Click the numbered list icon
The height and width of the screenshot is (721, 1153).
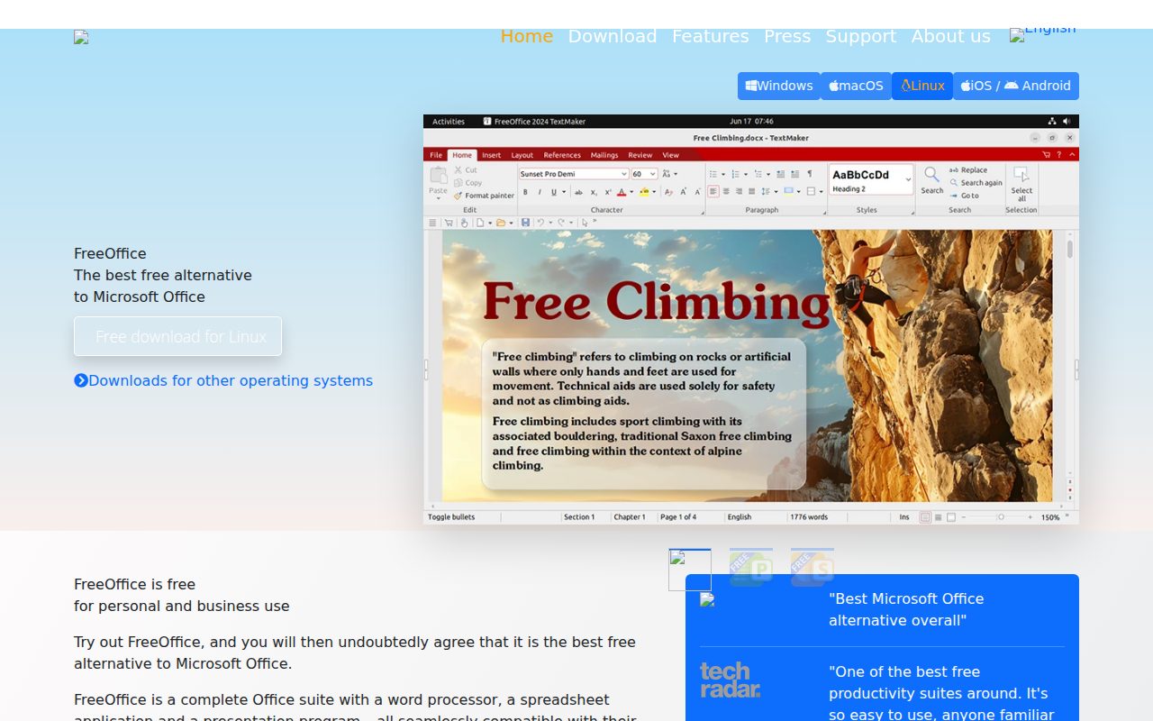pos(735,174)
